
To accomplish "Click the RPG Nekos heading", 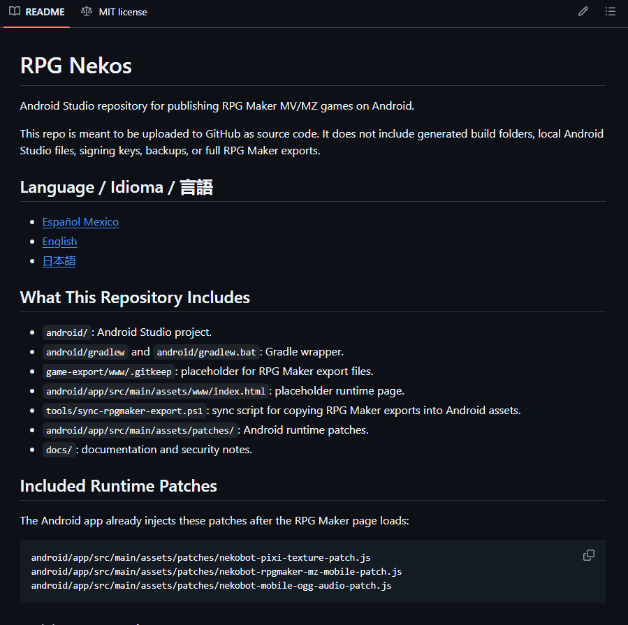I will (x=75, y=66).
